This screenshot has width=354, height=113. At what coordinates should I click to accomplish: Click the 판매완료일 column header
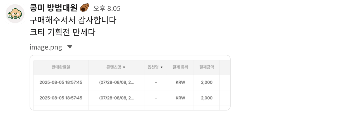[61, 67]
